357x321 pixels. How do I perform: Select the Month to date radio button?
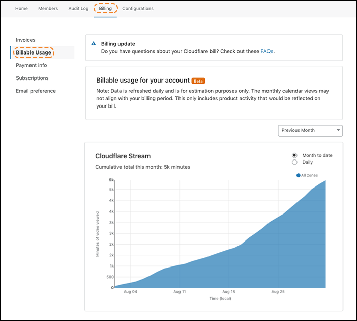point(295,155)
